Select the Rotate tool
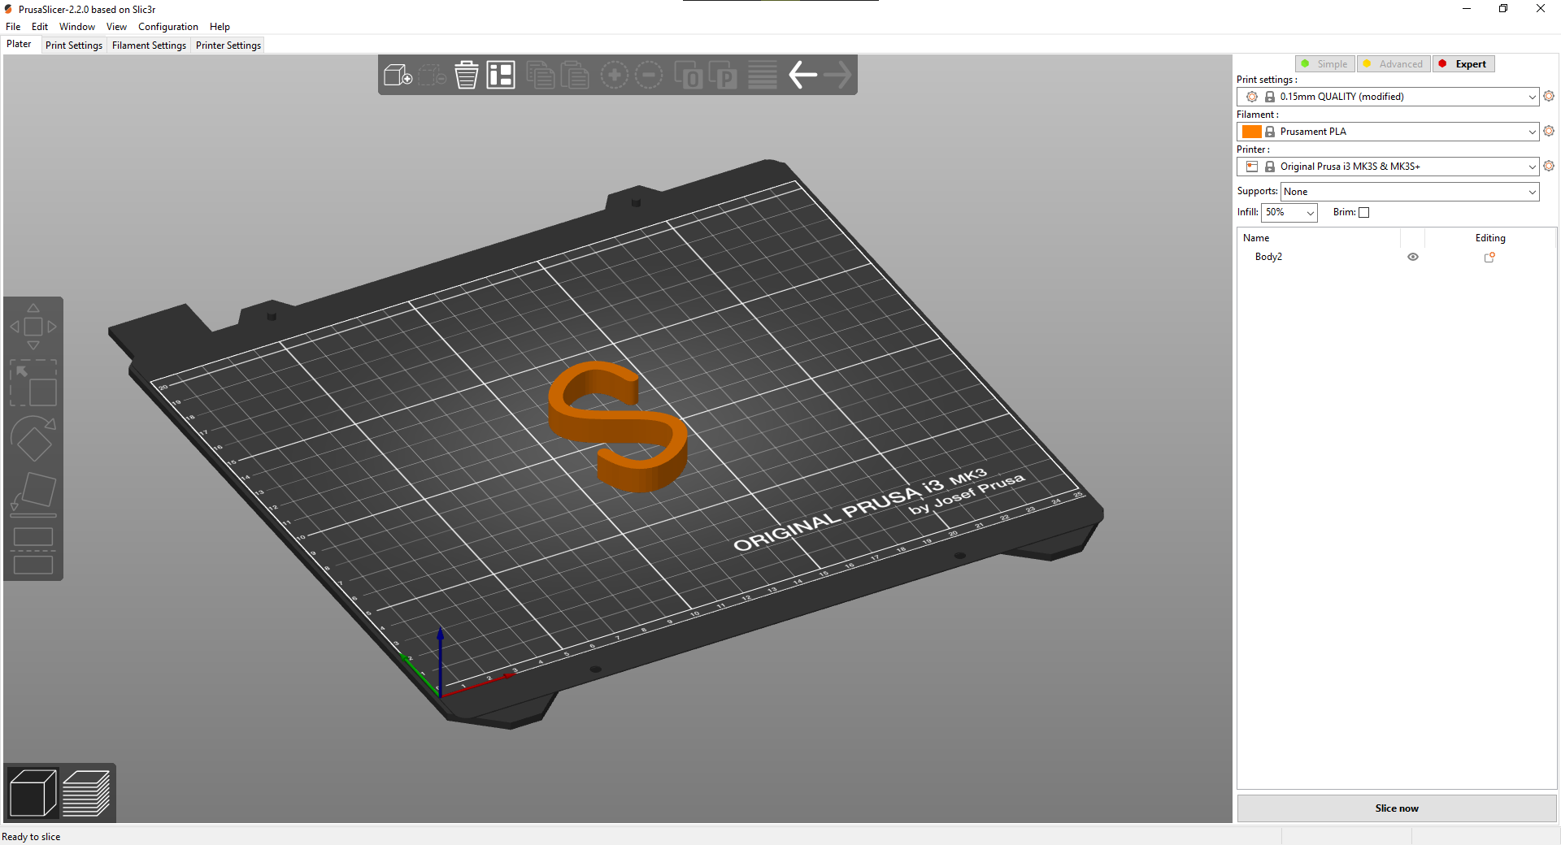This screenshot has height=845, width=1561. click(x=33, y=439)
